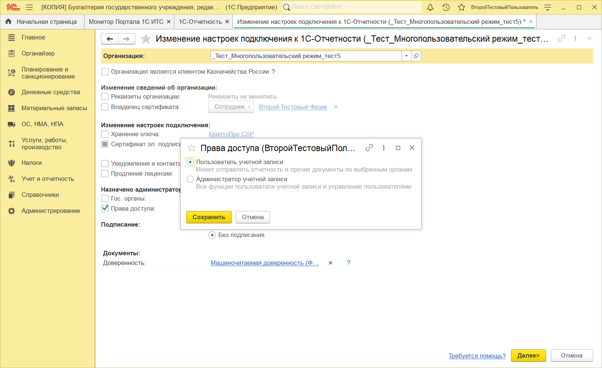Uncheck Права доступа checkbox
Image resolution: width=602 pixels, height=368 pixels.
(x=105, y=208)
